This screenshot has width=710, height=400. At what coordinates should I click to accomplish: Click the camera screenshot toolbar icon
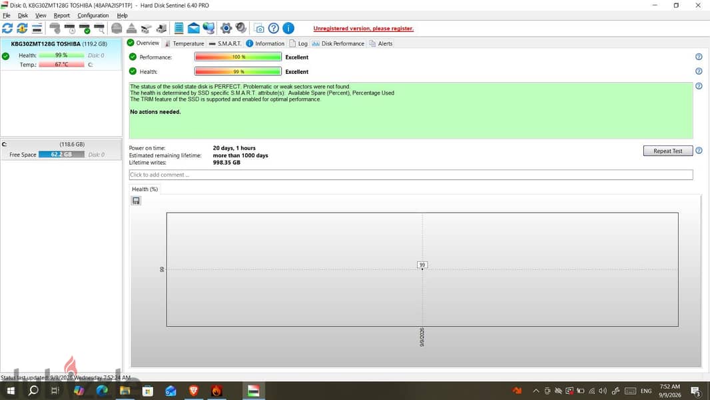tap(259, 28)
